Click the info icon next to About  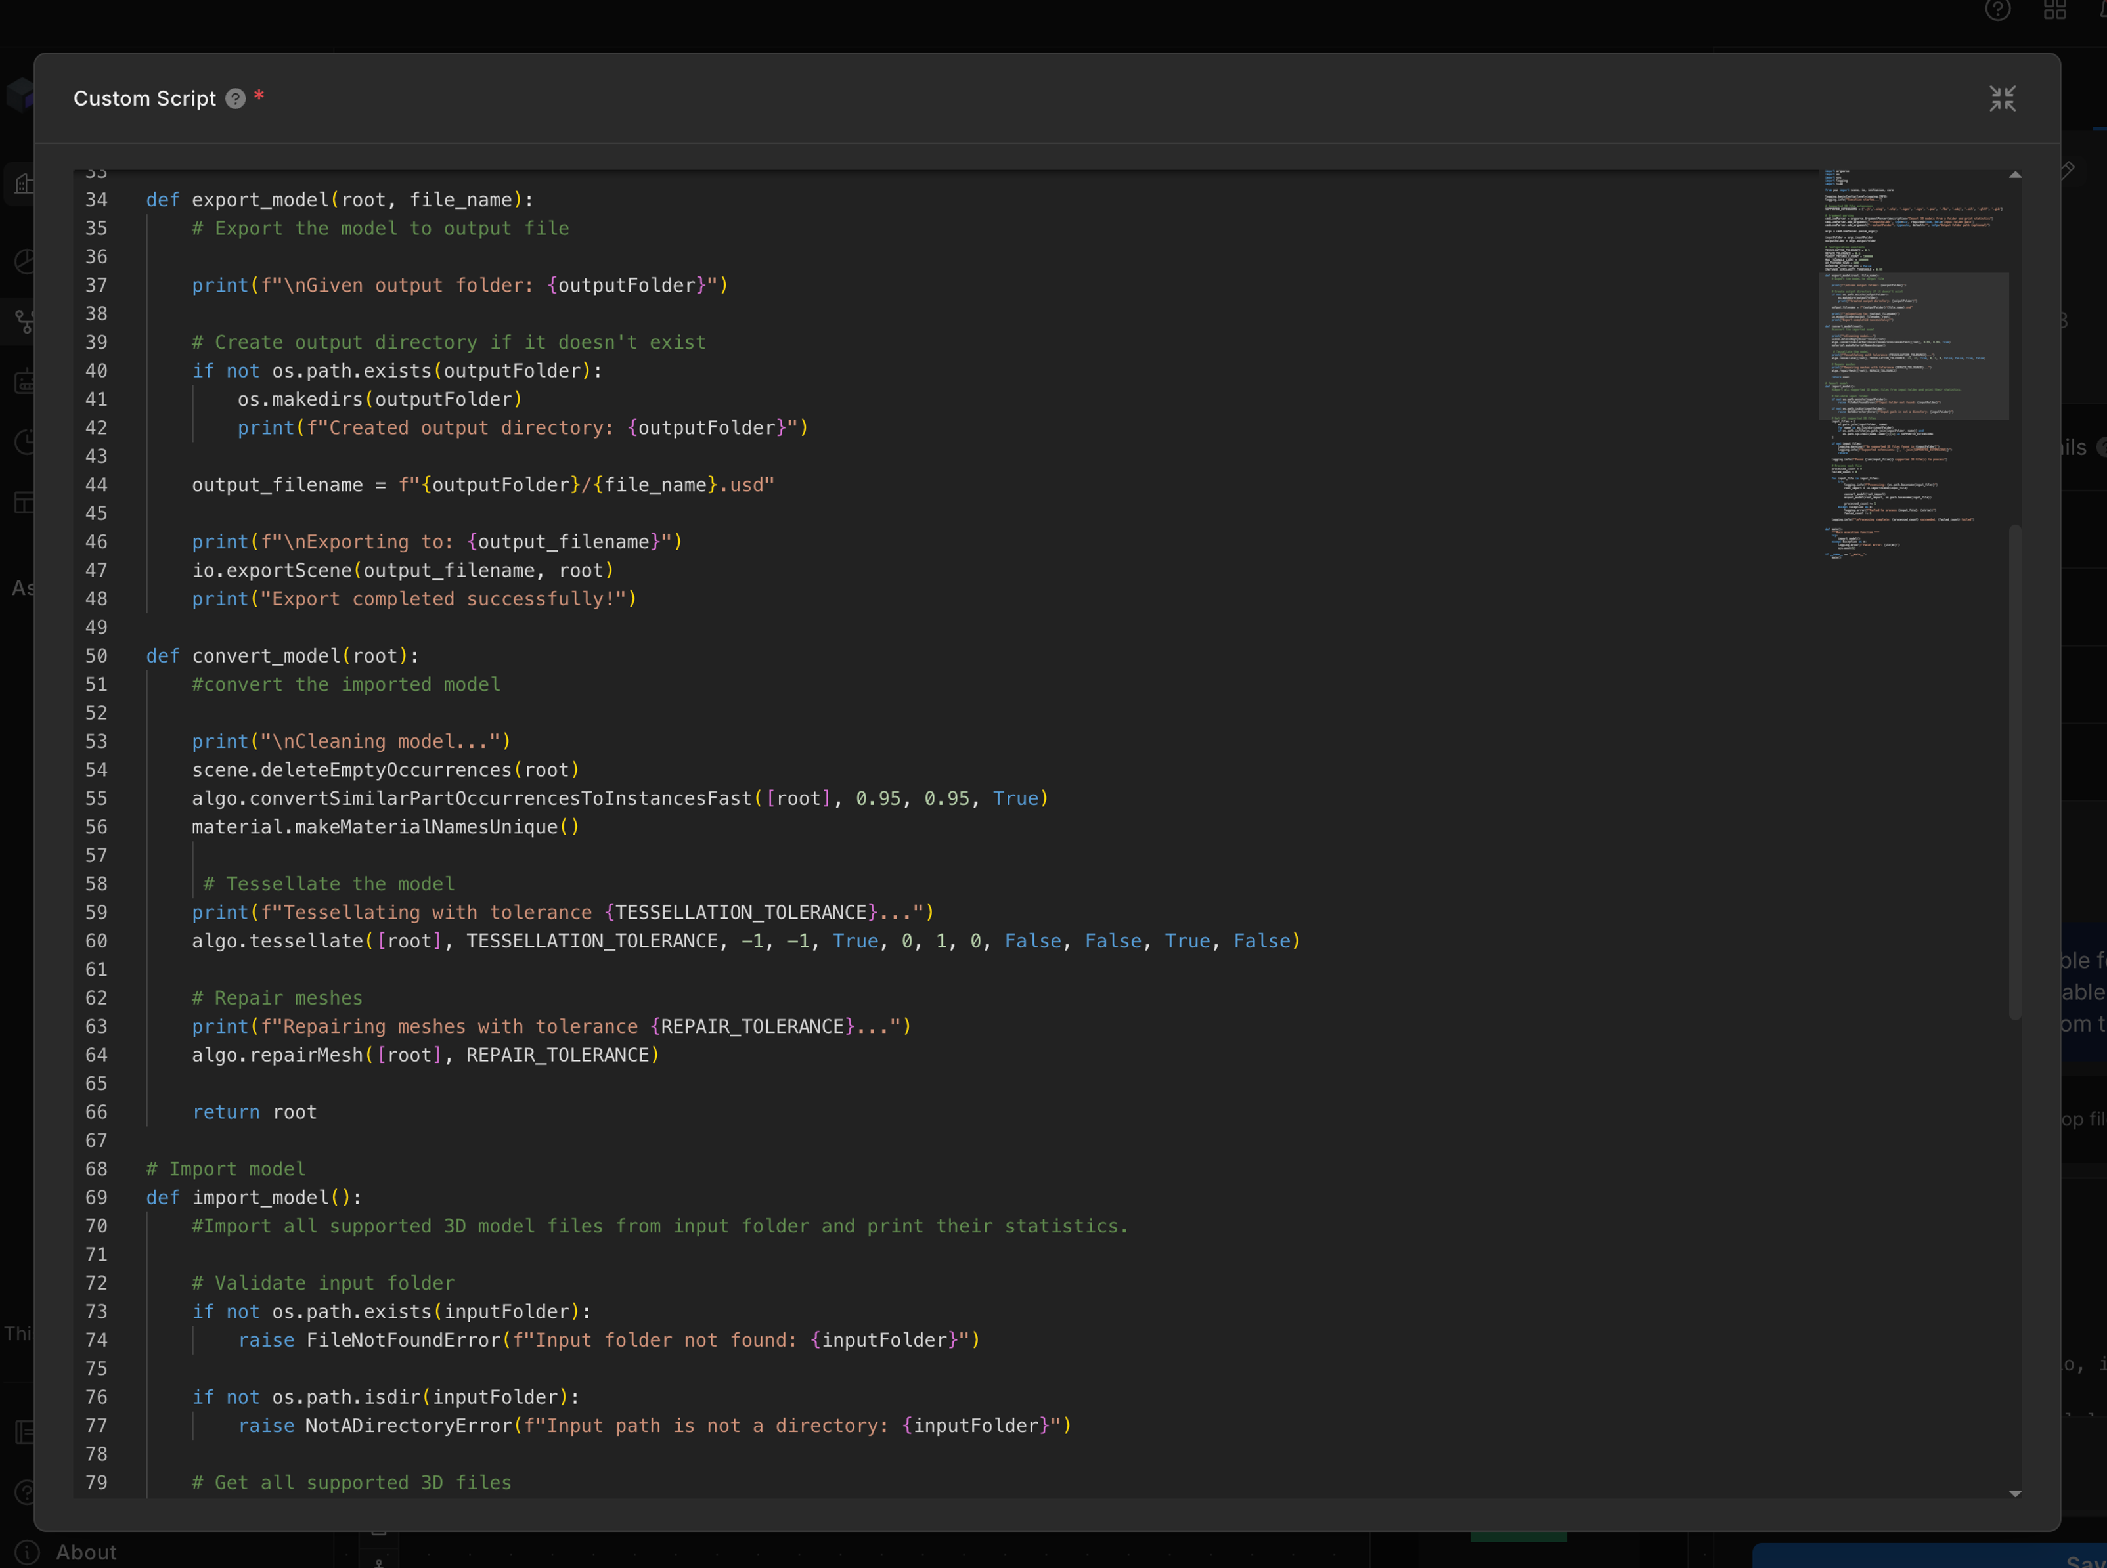[x=28, y=1552]
